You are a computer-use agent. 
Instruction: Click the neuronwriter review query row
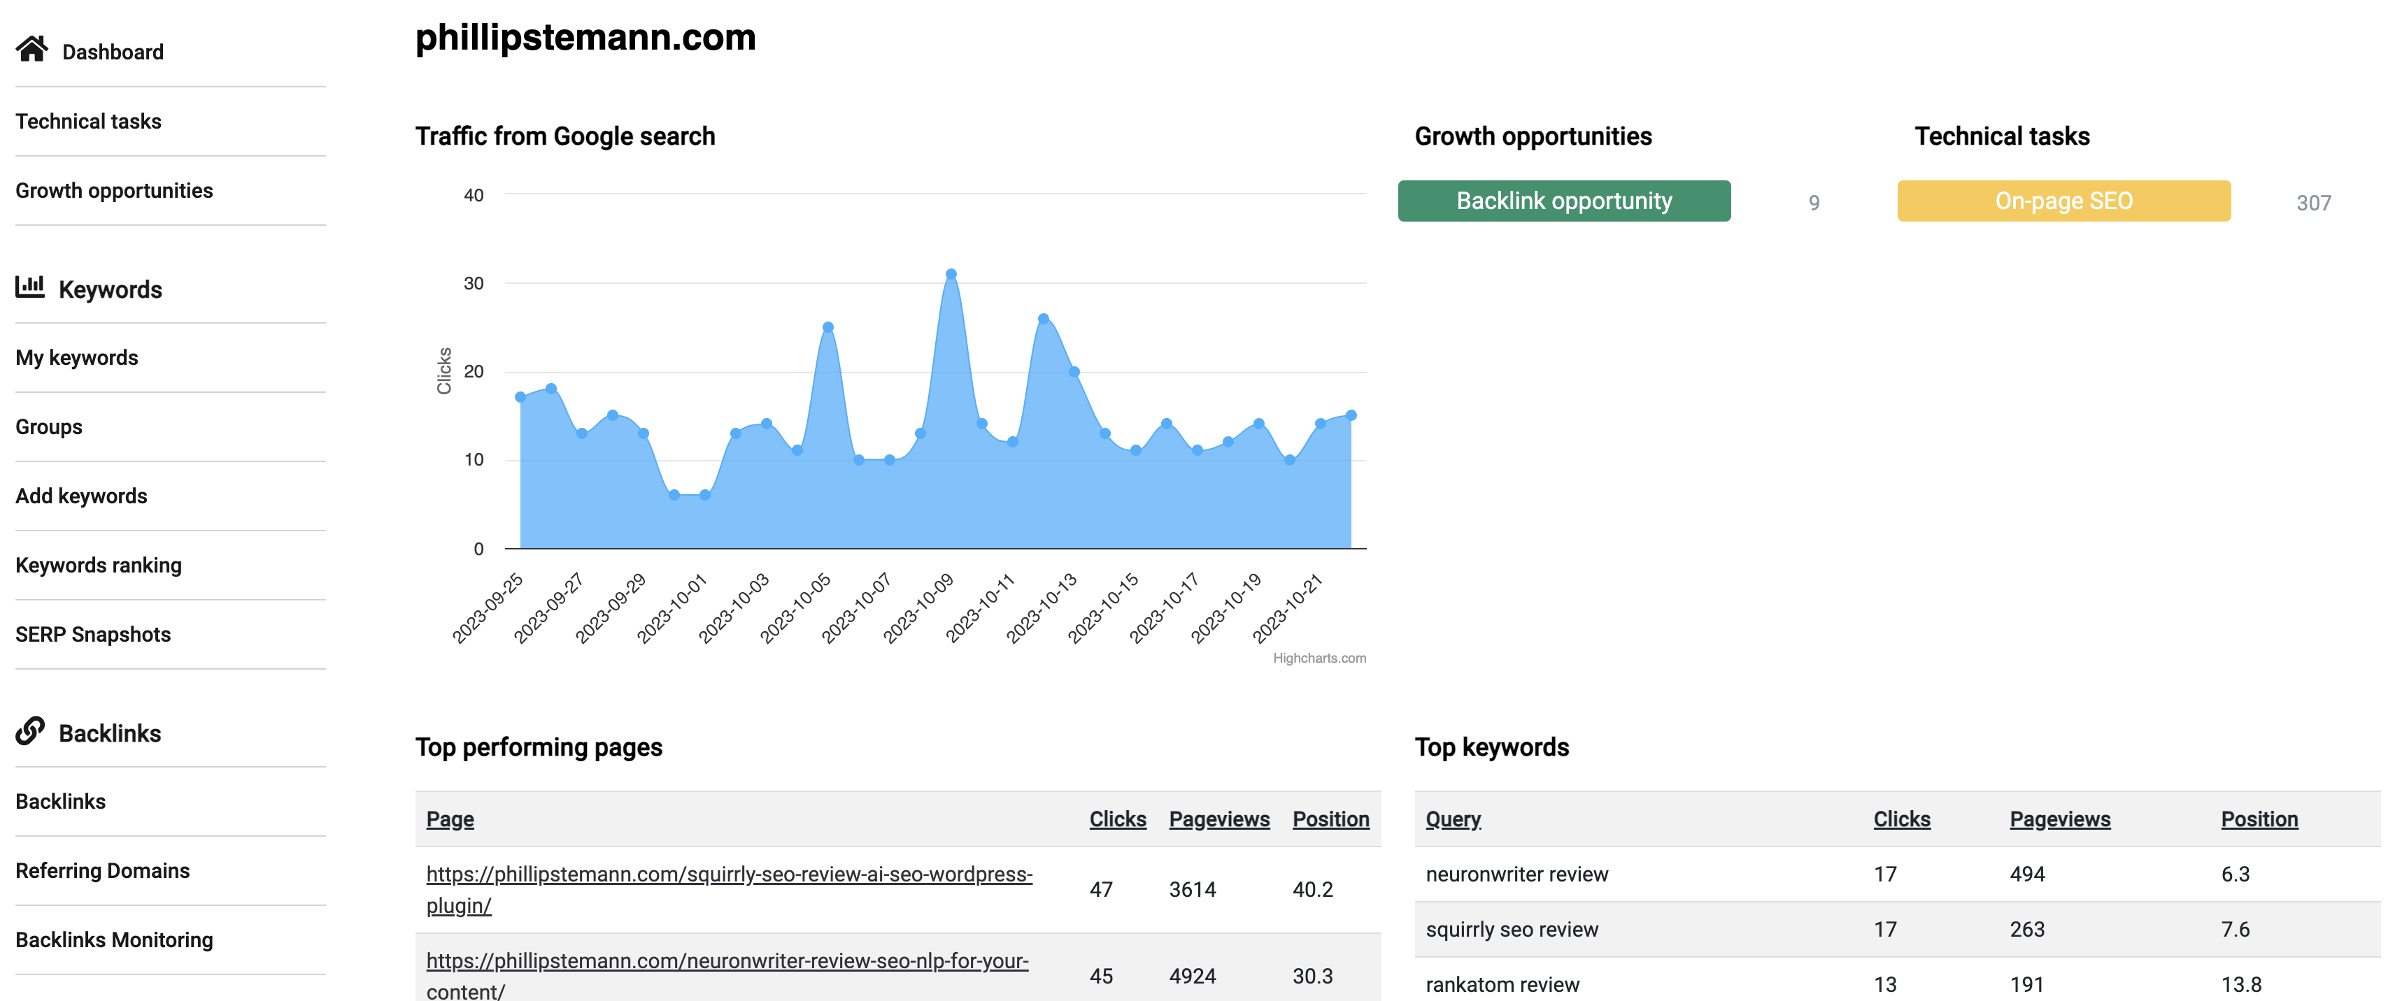(x=1898, y=873)
